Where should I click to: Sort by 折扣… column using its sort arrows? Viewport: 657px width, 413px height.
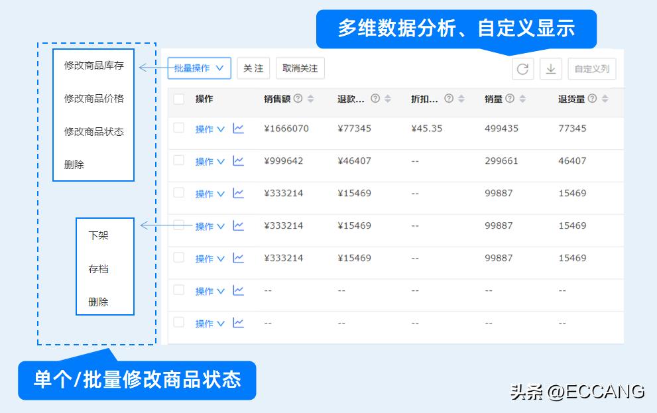[x=461, y=98]
